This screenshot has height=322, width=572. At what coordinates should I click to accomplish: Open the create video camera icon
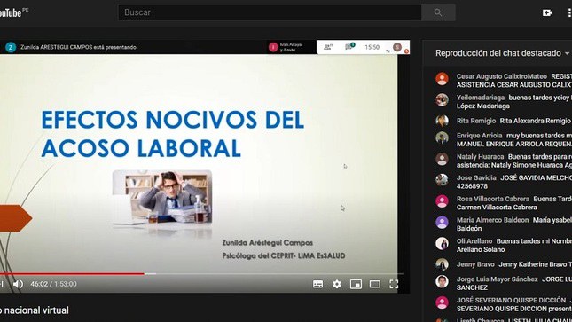(547, 12)
